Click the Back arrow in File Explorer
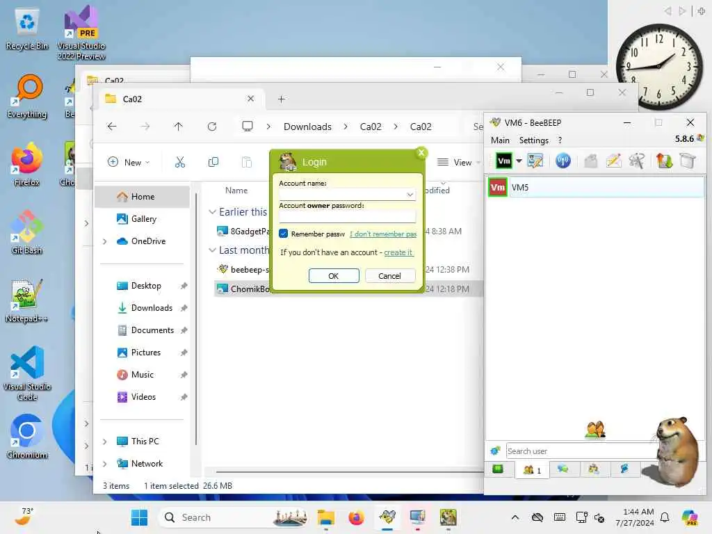 (112, 127)
